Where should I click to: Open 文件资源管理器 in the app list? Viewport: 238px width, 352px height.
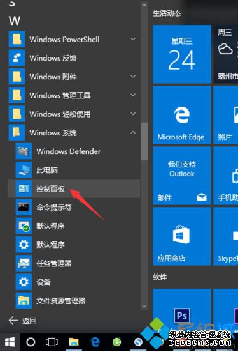(74, 301)
